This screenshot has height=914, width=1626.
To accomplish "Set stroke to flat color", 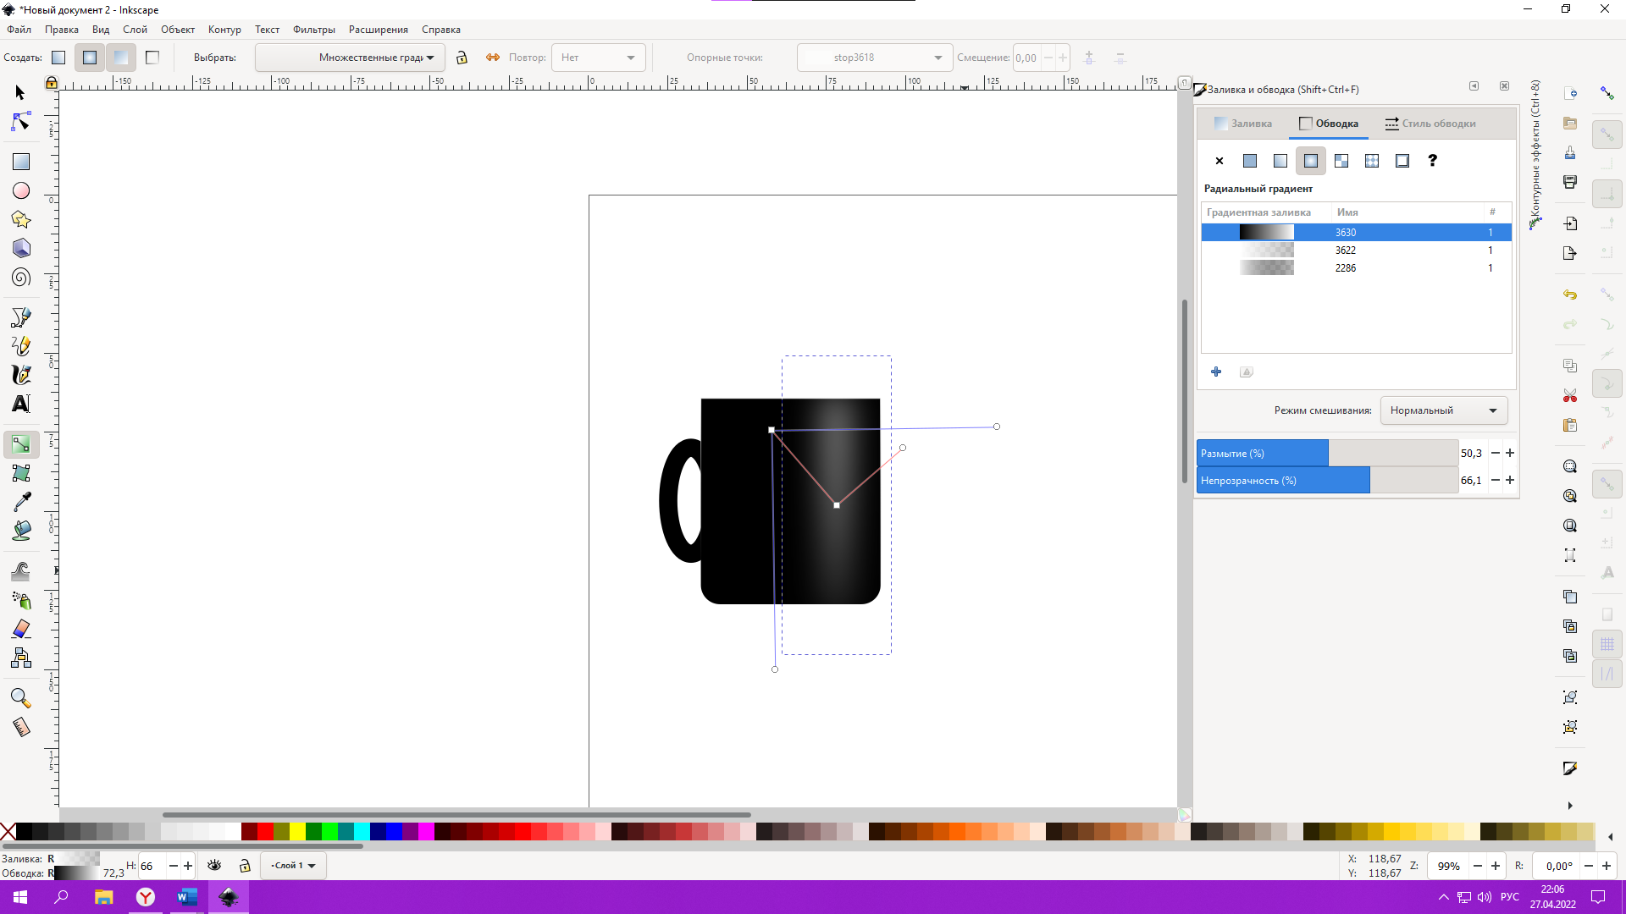I will (1250, 161).
